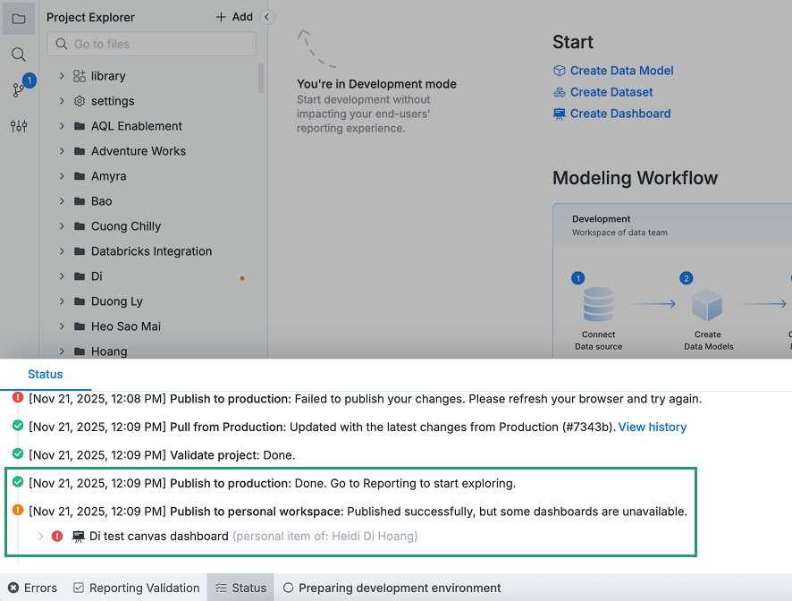Click the Go to files search box
792x601 pixels.
click(x=150, y=43)
